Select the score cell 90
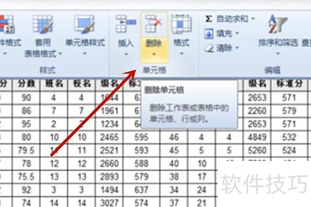This screenshot has width=311, height=207. click(26, 98)
